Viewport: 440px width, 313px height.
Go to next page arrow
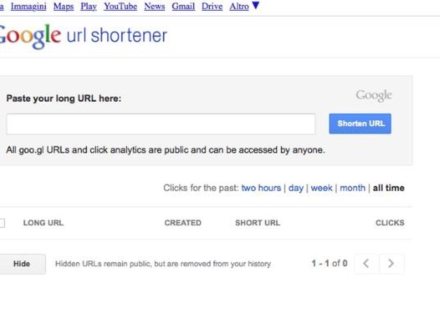[391, 264]
